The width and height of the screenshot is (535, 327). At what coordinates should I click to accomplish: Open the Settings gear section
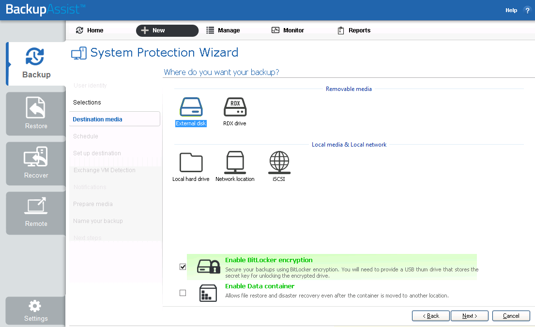(35, 311)
